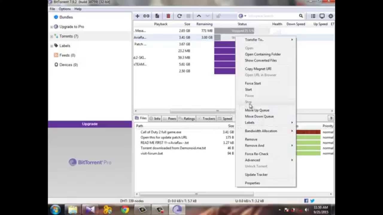Click the list view icon in toolbar
The image size is (383, 215).
click(313, 16)
